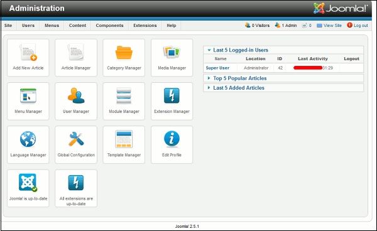The image size is (377, 231).
Task: Open the Extensions menu
Action: point(145,26)
